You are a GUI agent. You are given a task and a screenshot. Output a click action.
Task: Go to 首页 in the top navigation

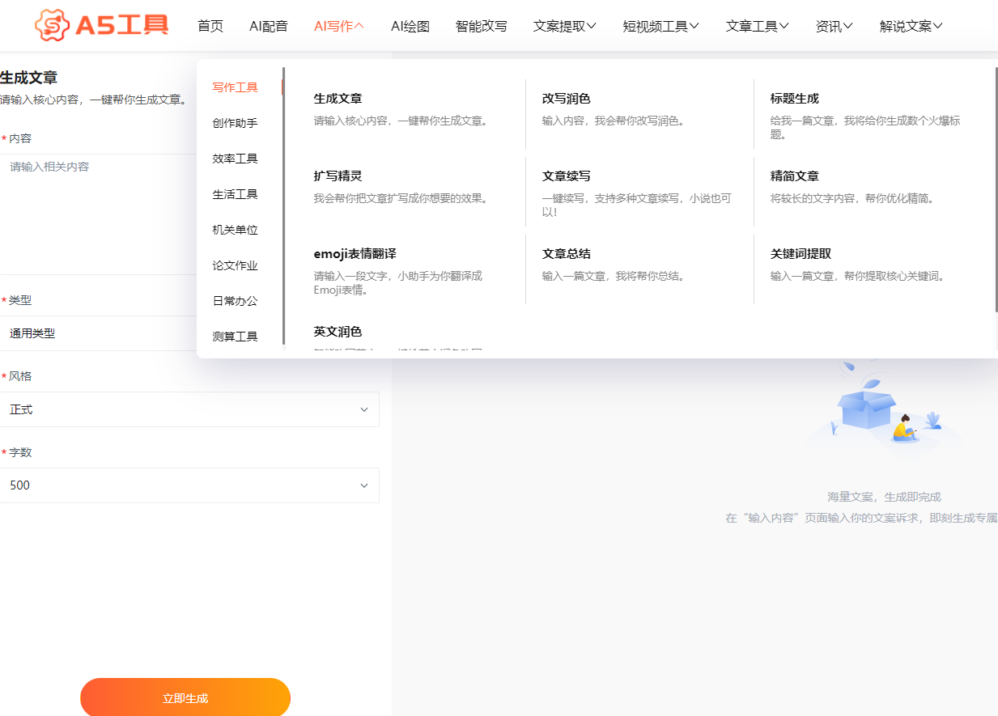(x=210, y=26)
